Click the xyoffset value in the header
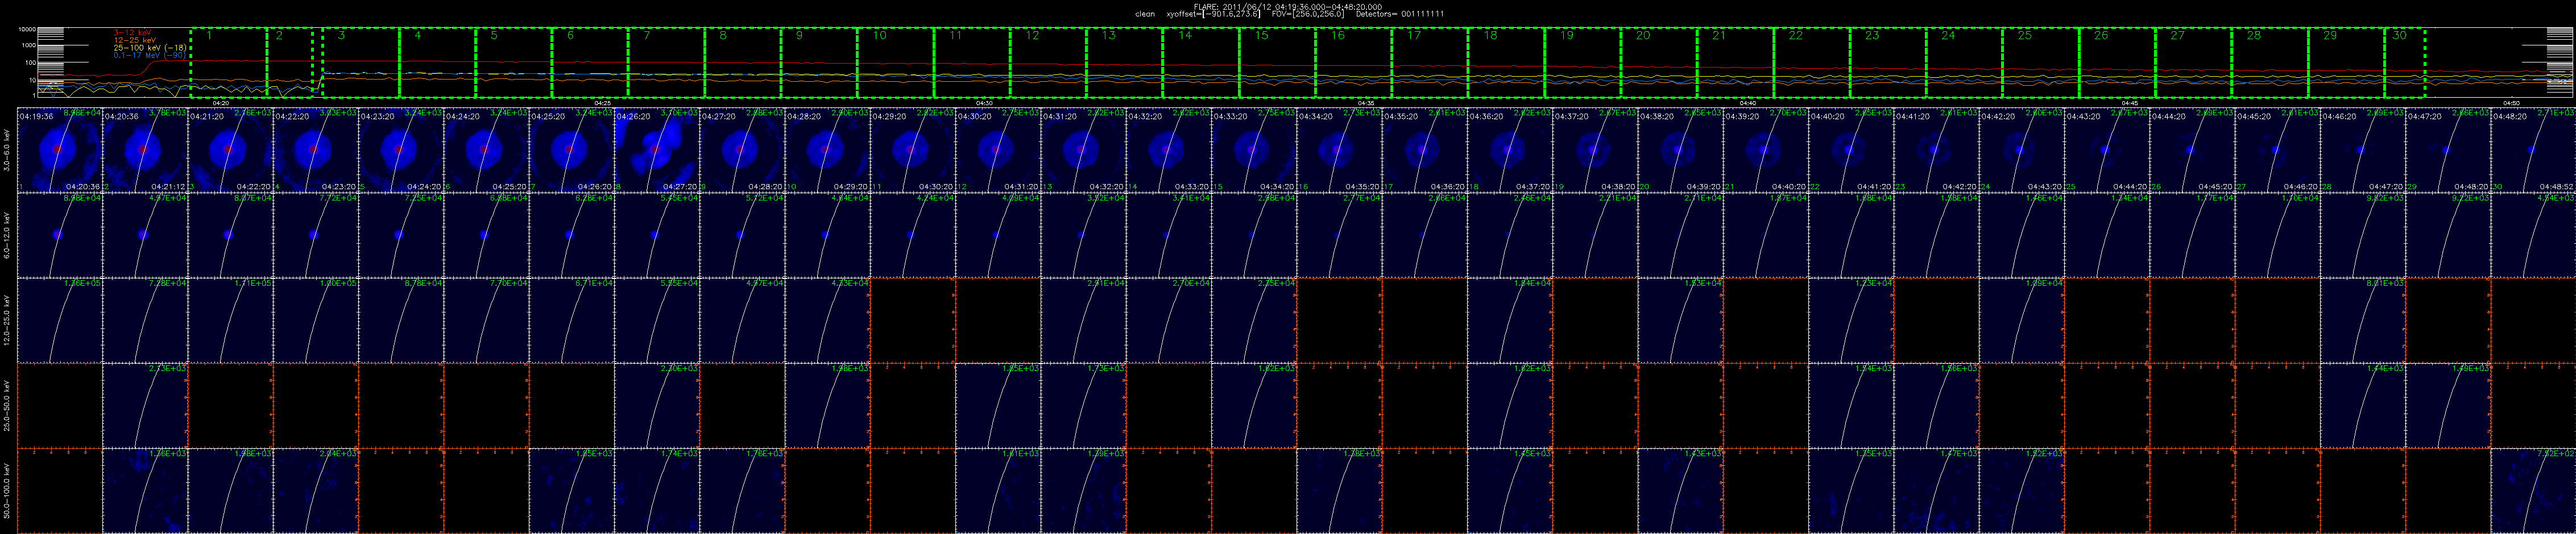Viewport: 2576px width, 534px height. (x=1213, y=14)
